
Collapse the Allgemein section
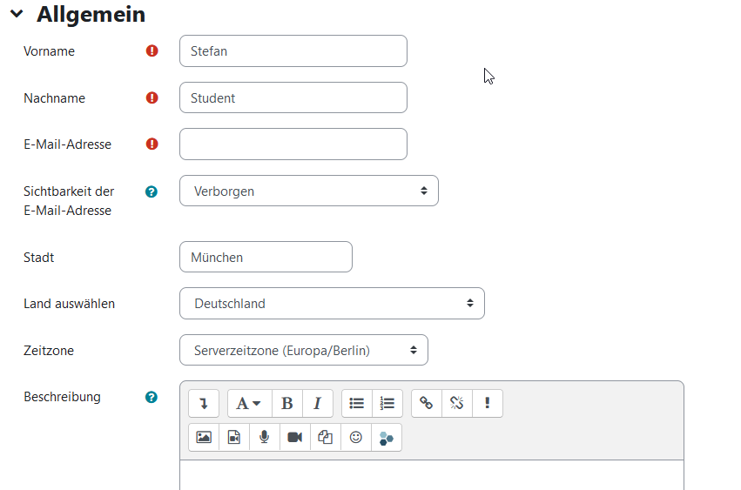[17, 15]
